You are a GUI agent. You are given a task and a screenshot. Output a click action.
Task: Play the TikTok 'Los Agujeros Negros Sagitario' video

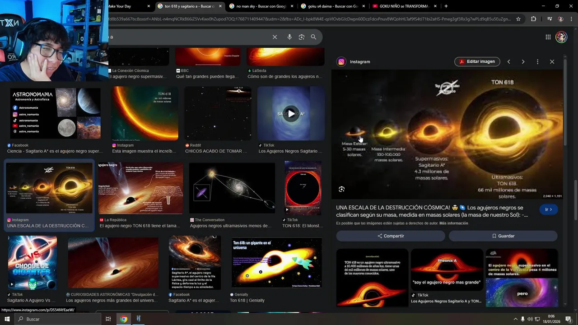291,113
